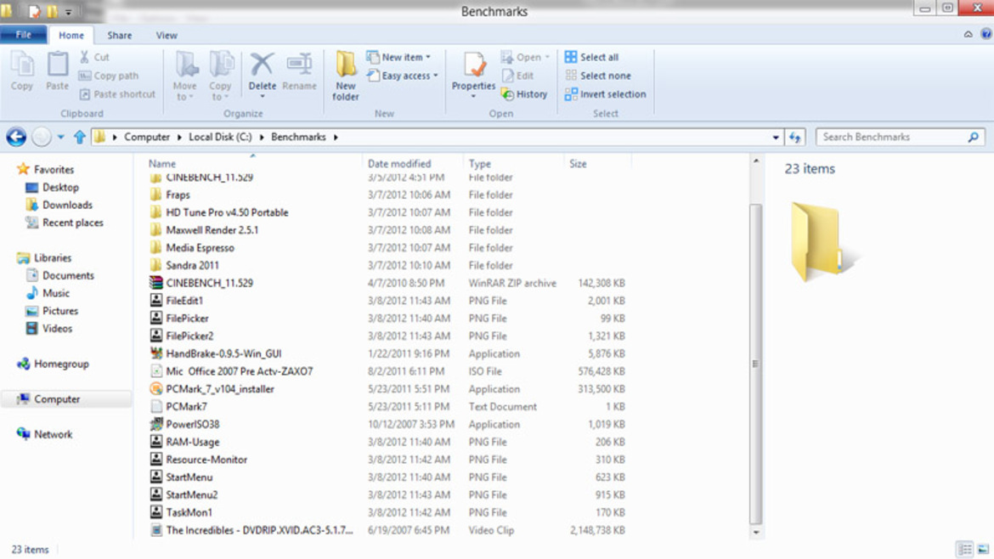Viewport: 994px width, 559px height.
Task: Open the Help icon
Action: (x=986, y=34)
